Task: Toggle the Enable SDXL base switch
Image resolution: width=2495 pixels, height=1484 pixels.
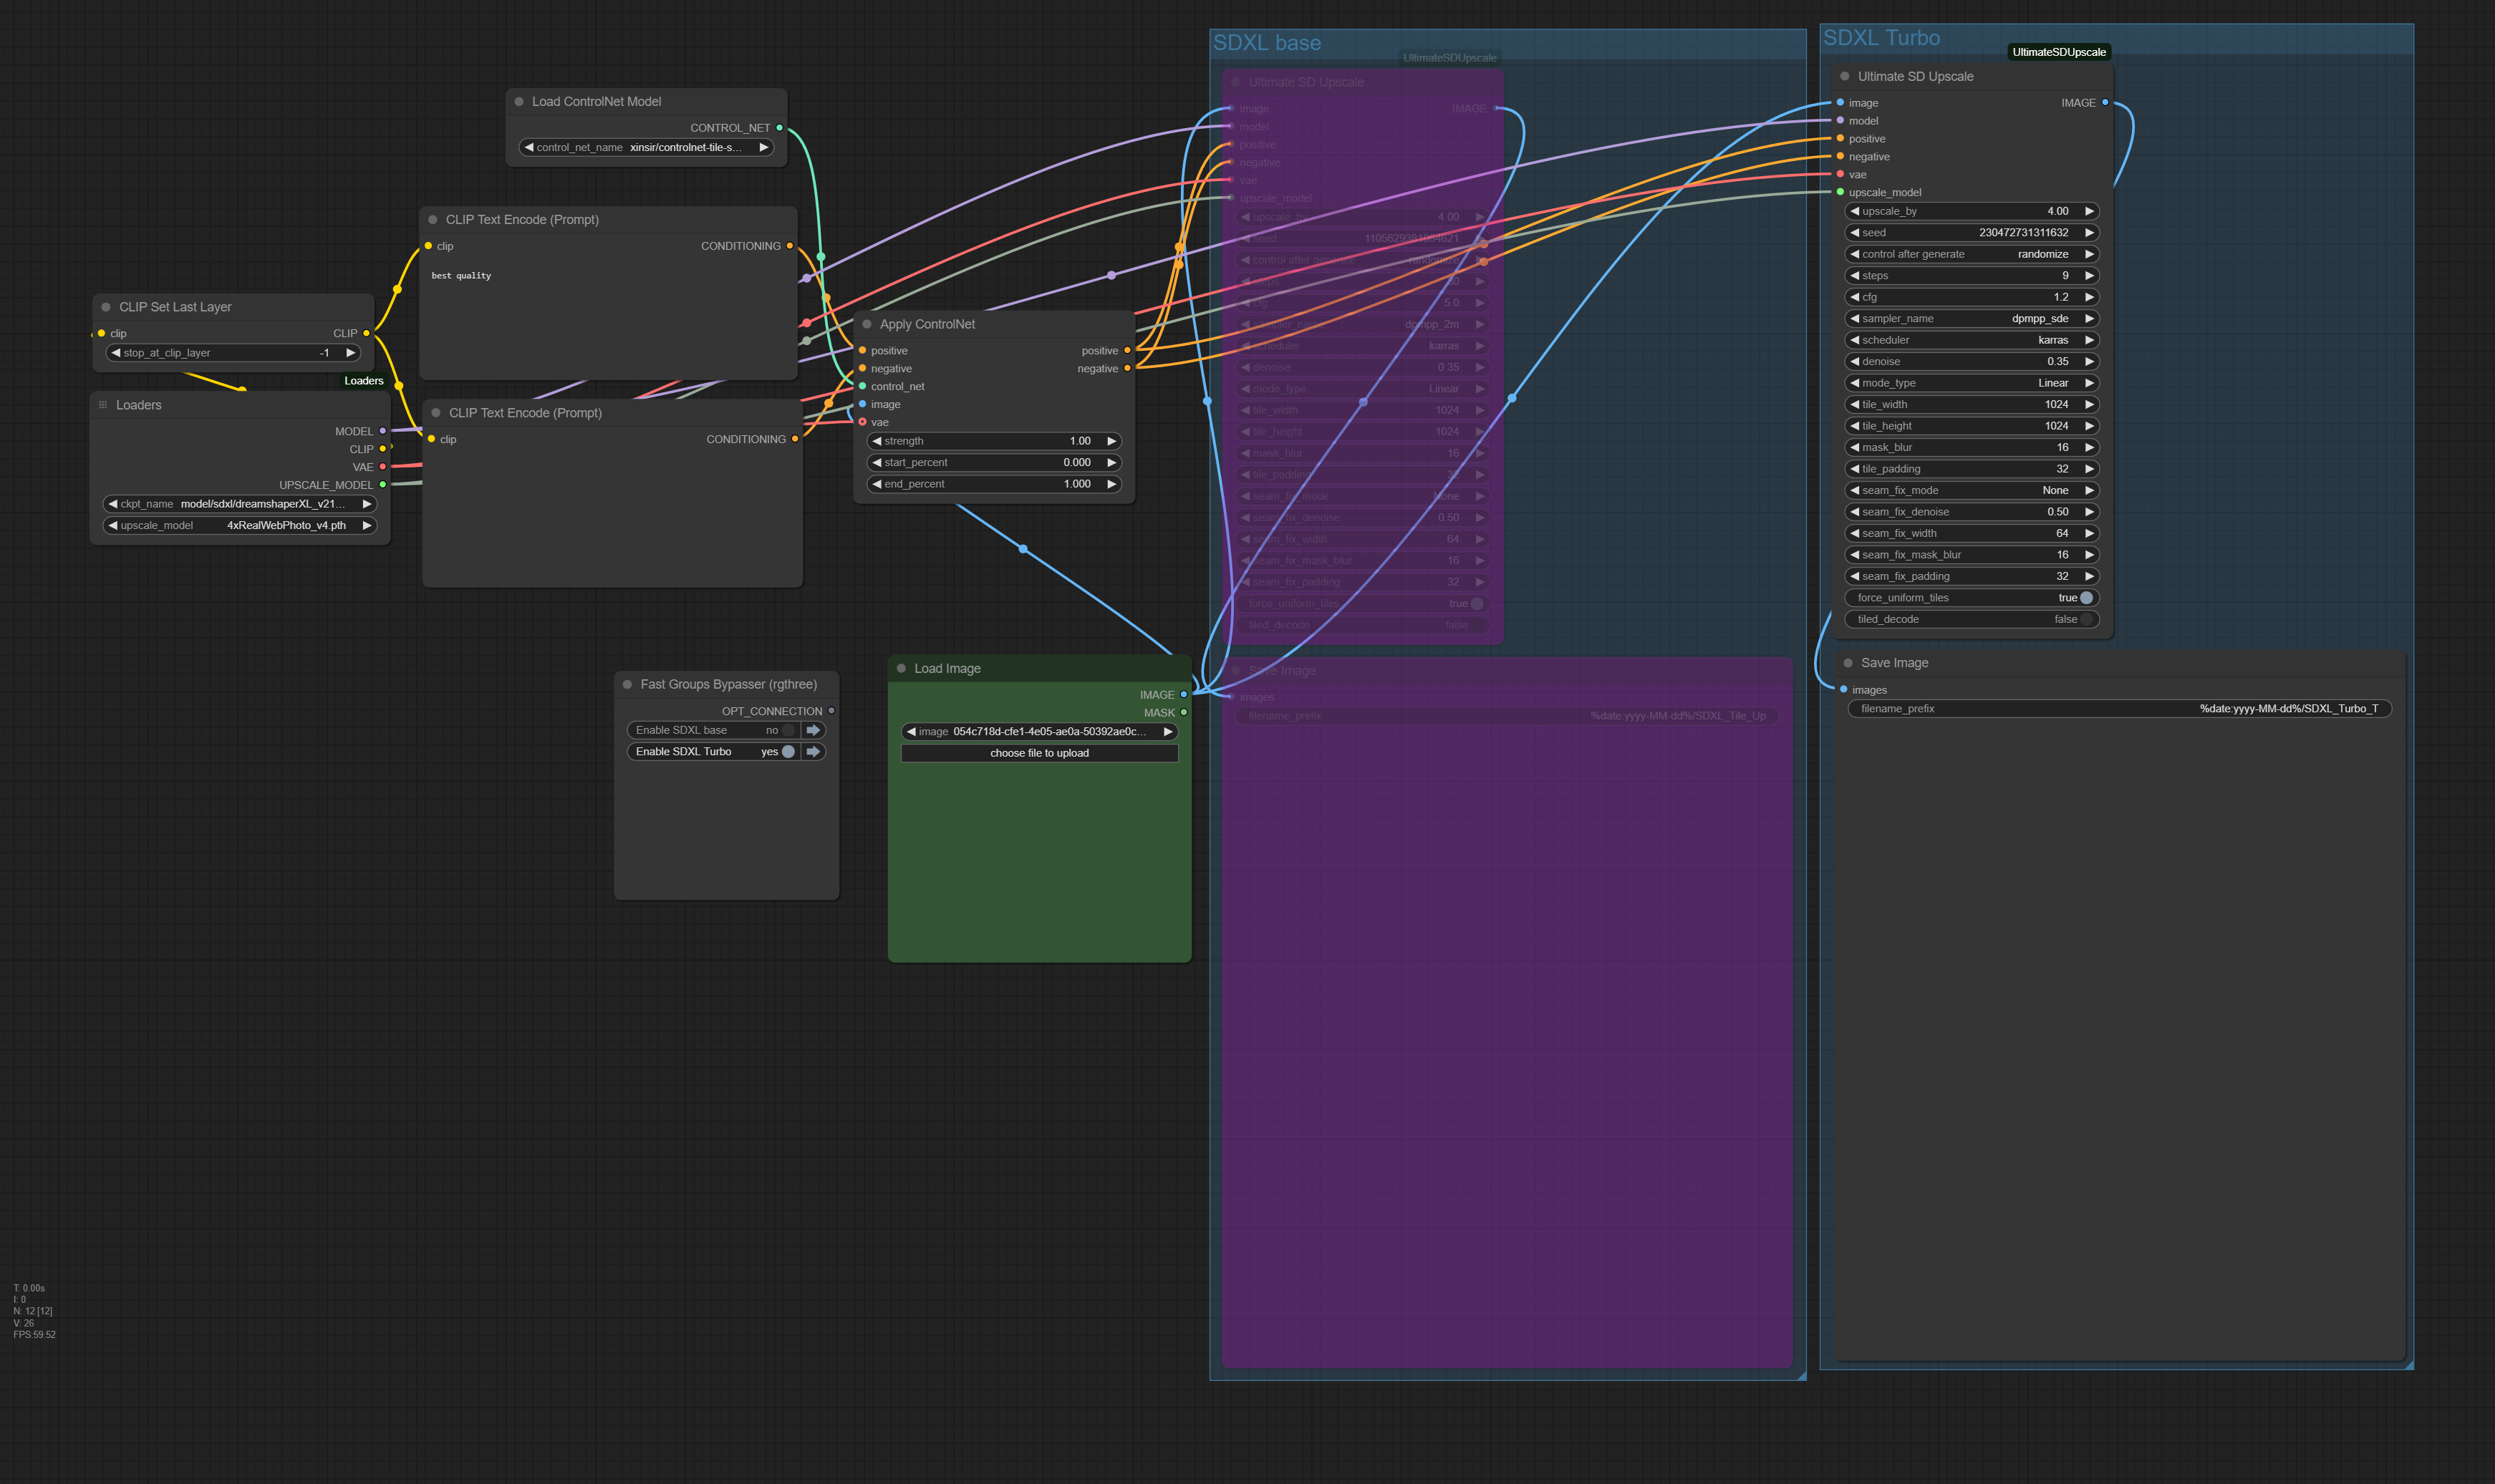Action: 787,730
